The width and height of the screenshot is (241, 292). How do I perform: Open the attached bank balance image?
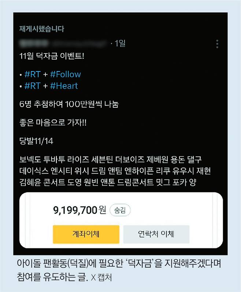(121, 220)
